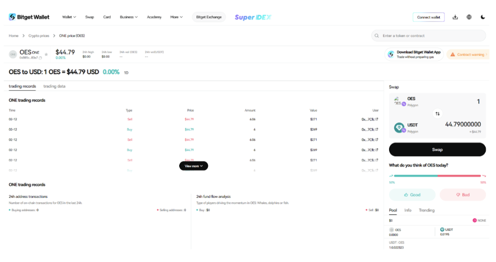This screenshot has width=496, height=262.
Task: Click the $44.79 header price
Action: pos(65,52)
